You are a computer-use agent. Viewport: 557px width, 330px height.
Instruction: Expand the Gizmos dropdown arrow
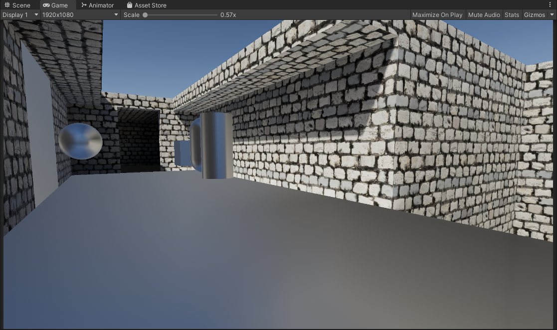(x=552, y=14)
